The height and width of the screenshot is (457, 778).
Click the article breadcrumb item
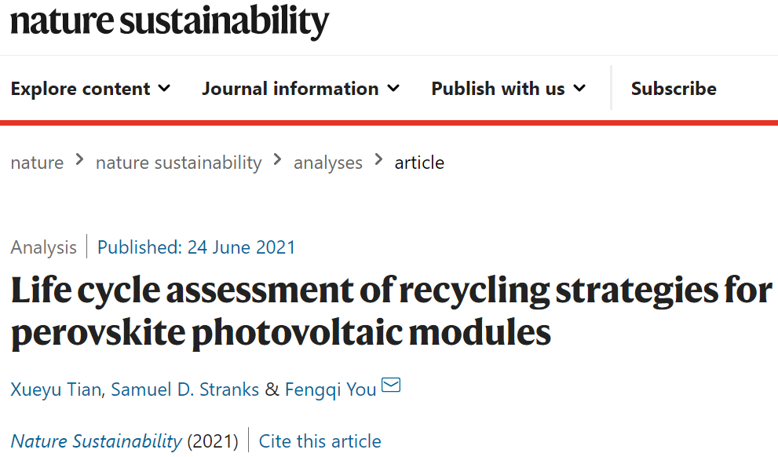(x=419, y=163)
